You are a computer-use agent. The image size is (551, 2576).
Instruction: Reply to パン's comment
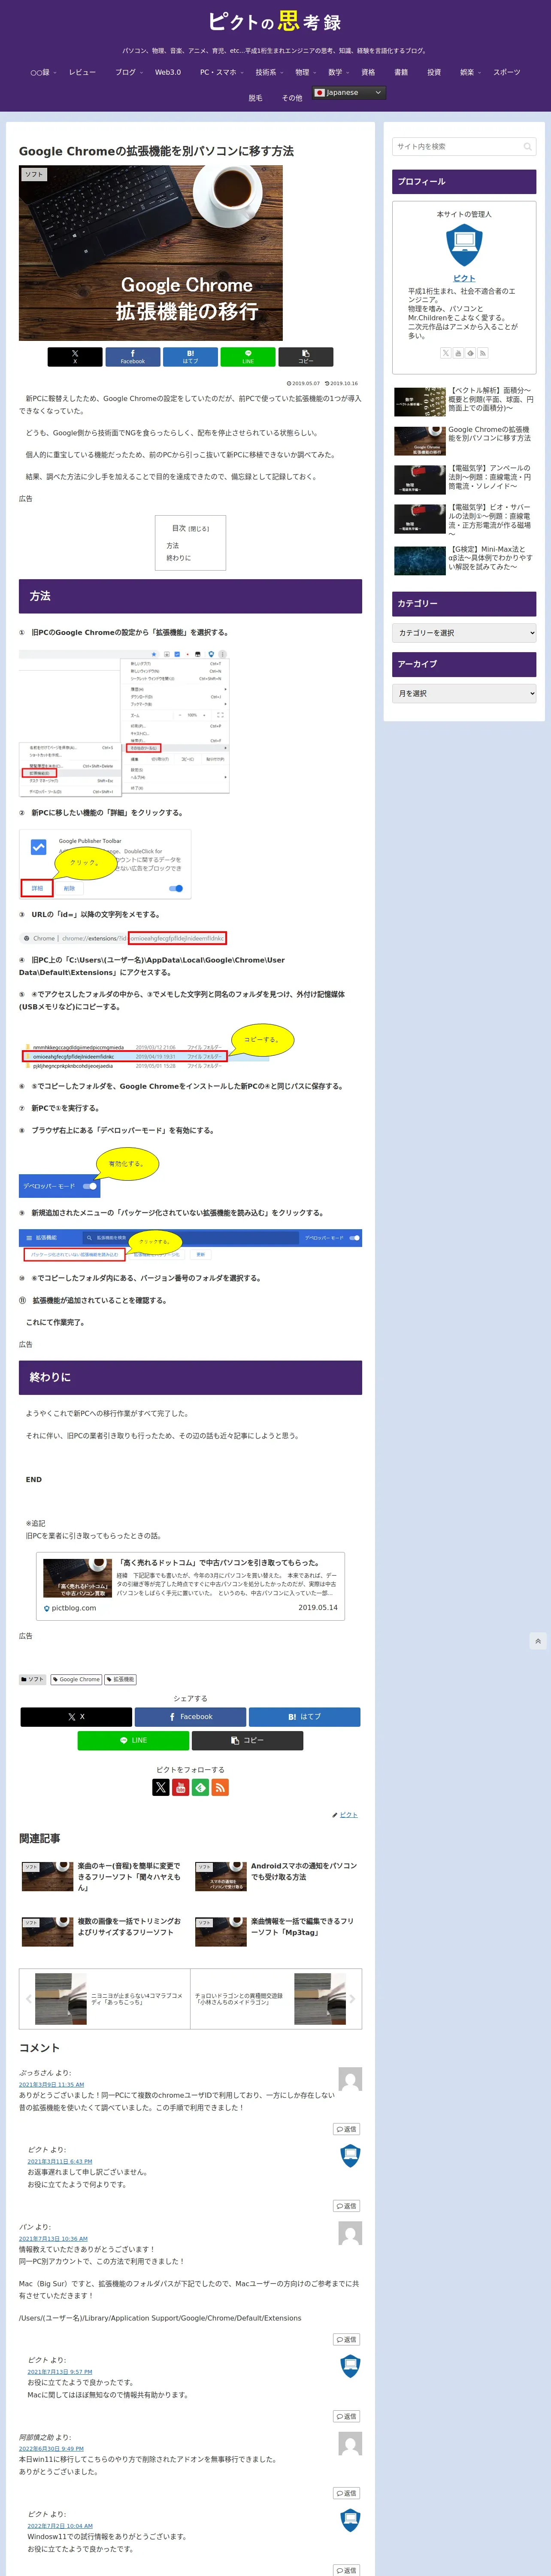click(346, 2339)
